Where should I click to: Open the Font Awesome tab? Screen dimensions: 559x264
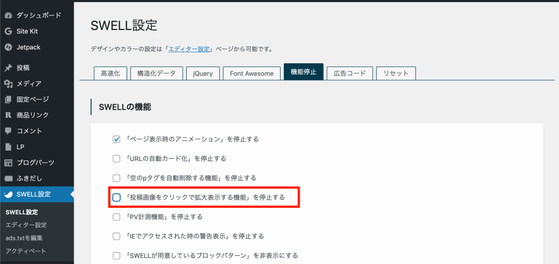[252, 74]
